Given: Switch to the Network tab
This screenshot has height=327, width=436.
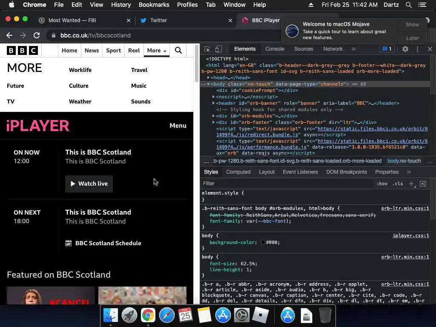Looking at the screenshot, I should pos(333,49).
